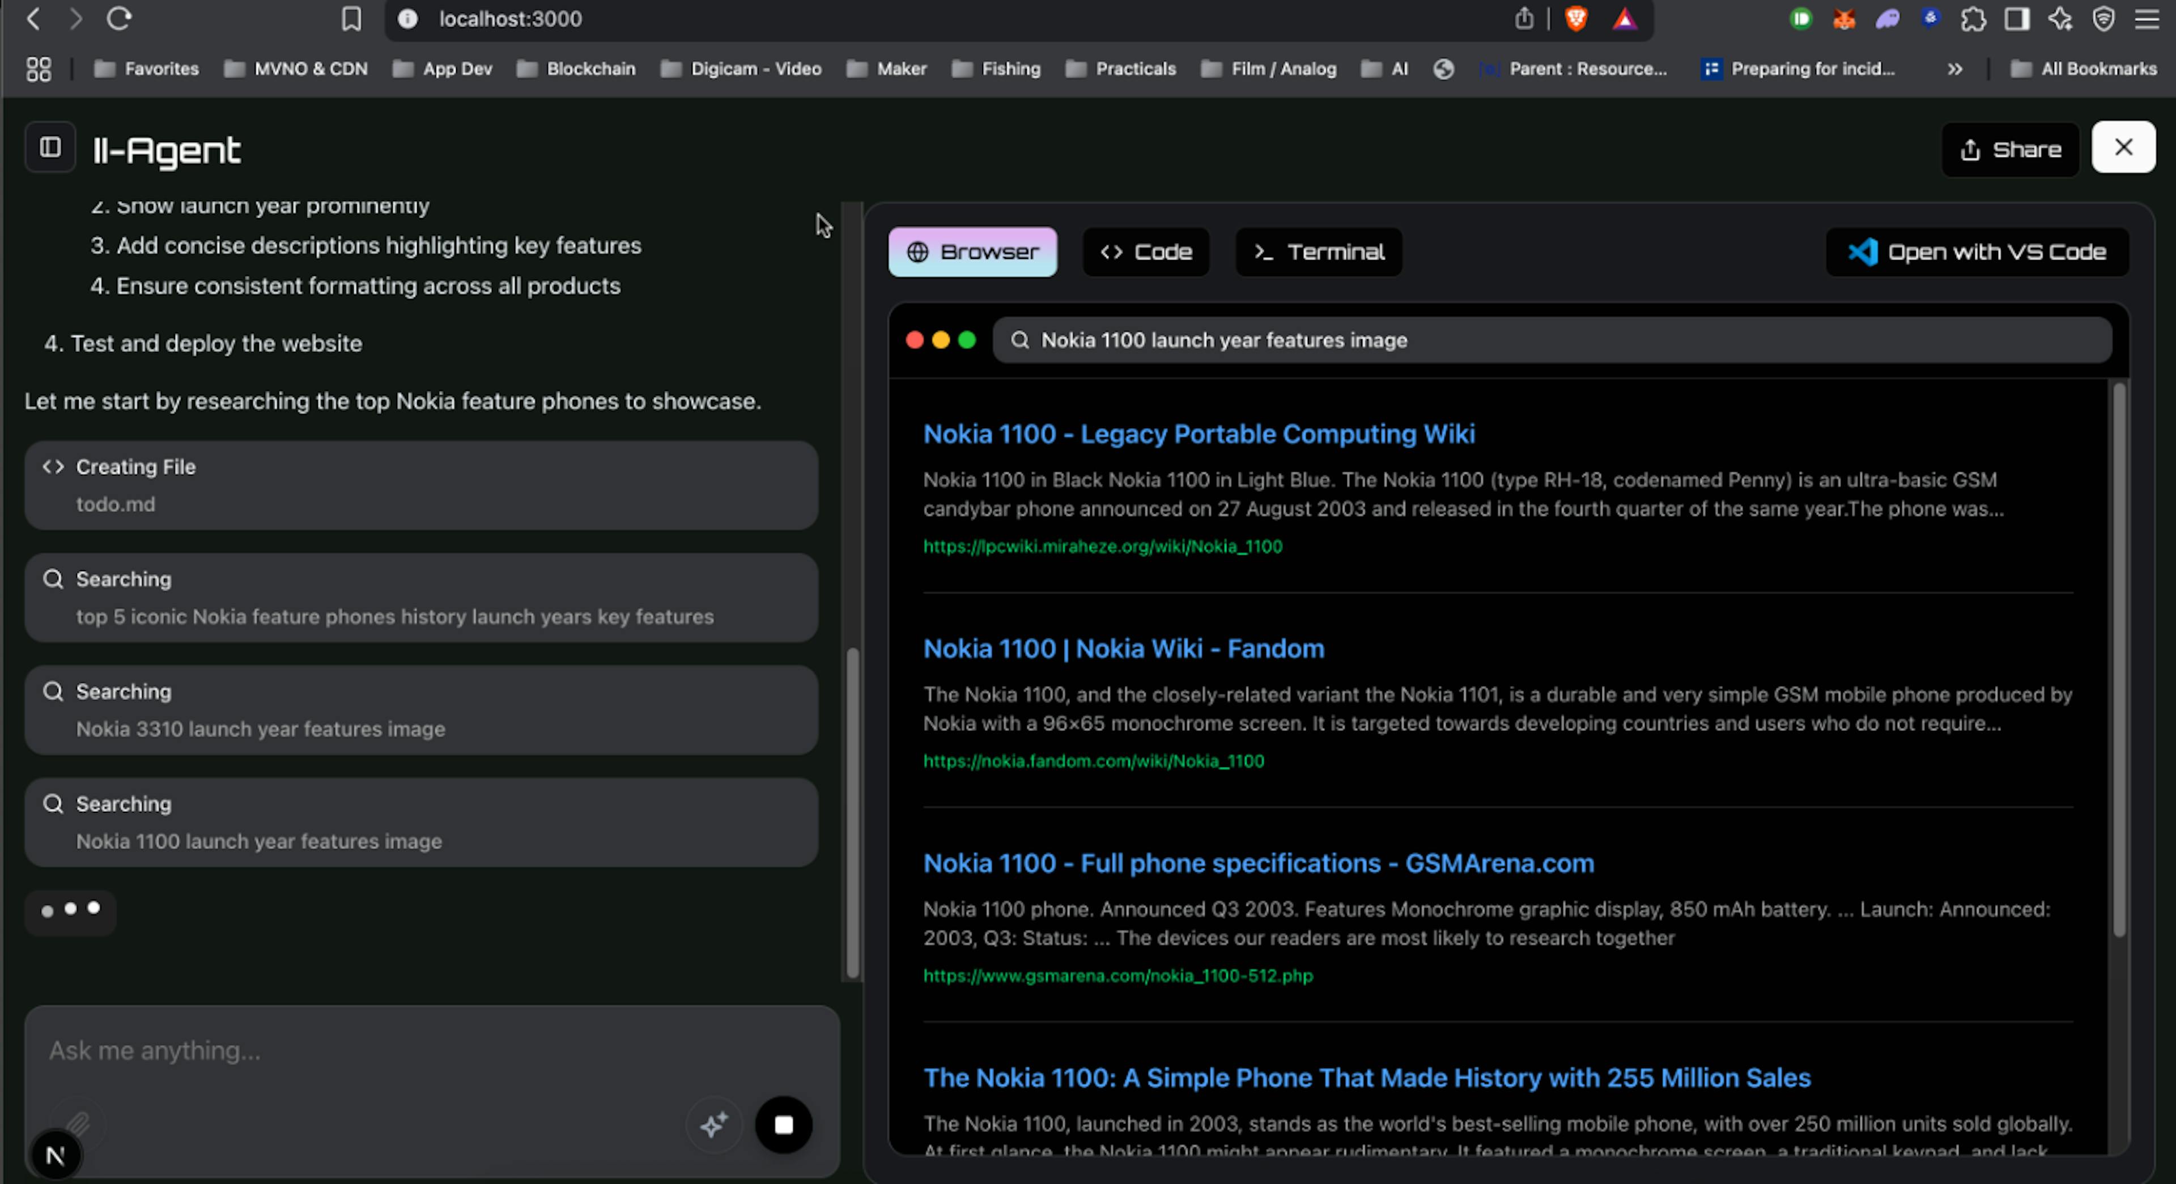Click the Brave Shields lion icon
Image resolution: width=2176 pixels, height=1184 pixels.
(1575, 19)
